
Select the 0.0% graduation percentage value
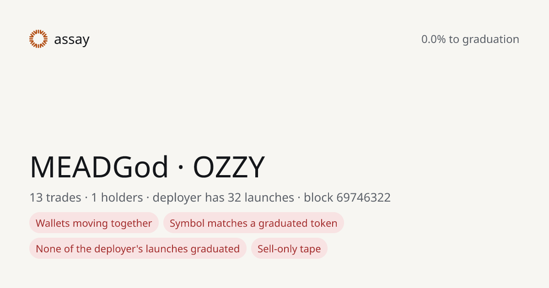coord(433,39)
